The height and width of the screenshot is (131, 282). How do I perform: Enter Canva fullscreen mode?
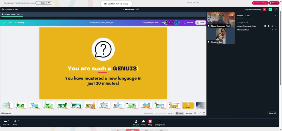pyautogui.click(x=199, y=113)
